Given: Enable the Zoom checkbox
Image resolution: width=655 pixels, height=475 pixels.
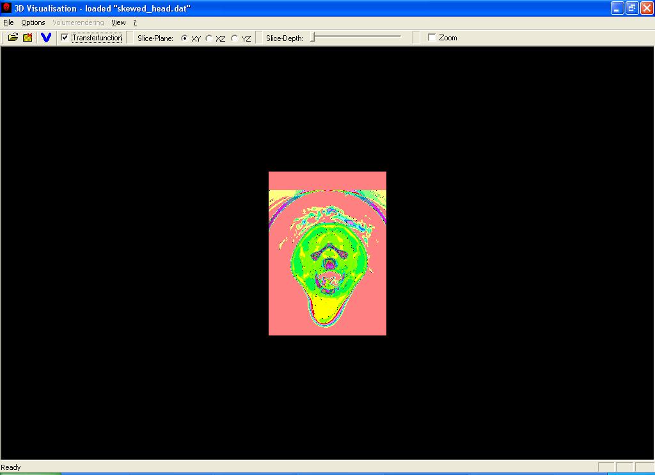Looking at the screenshot, I should (x=432, y=38).
